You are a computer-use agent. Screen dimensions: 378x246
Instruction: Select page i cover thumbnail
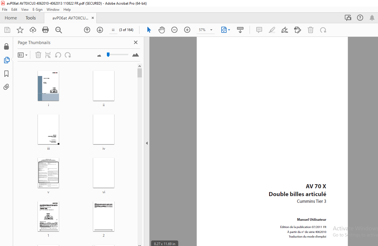pyautogui.click(x=48, y=86)
